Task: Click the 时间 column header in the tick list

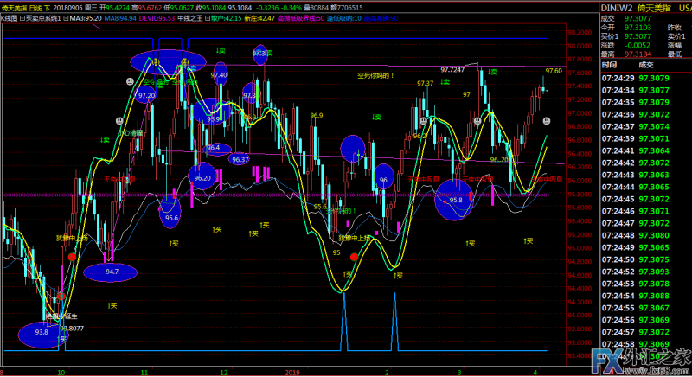Action: coord(609,64)
